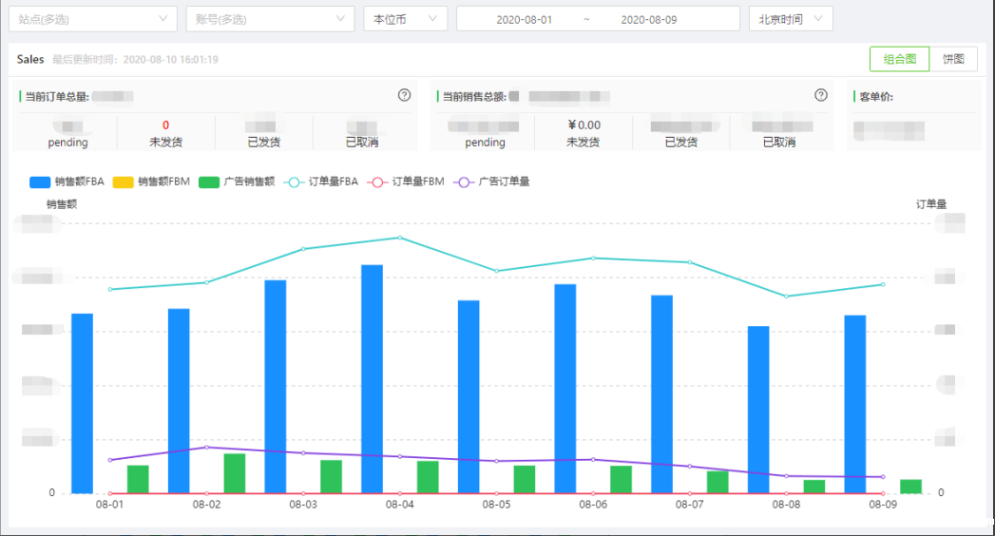Click start date 2020-08-01 field
Viewport: 995px width, 536px height.
click(524, 19)
